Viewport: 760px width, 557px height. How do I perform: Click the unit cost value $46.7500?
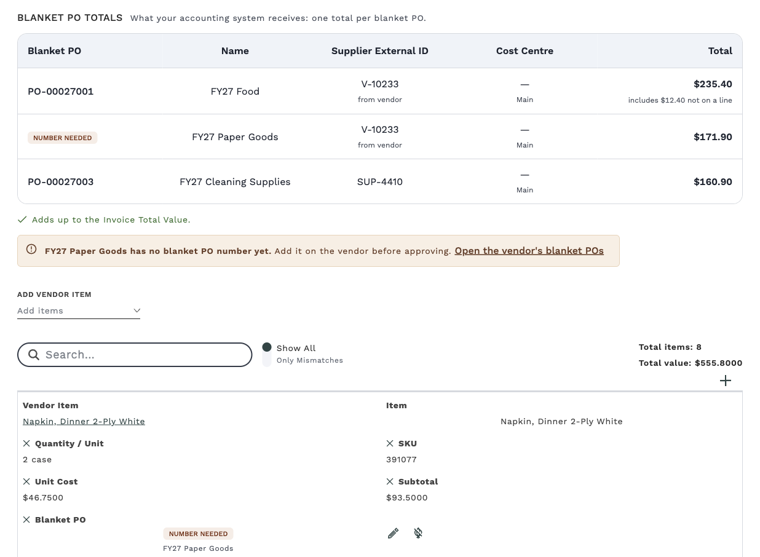click(x=43, y=497)
